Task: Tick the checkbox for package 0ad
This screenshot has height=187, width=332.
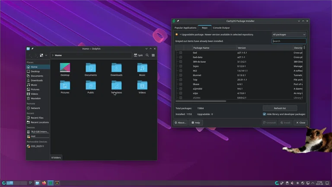Action: 181,52
